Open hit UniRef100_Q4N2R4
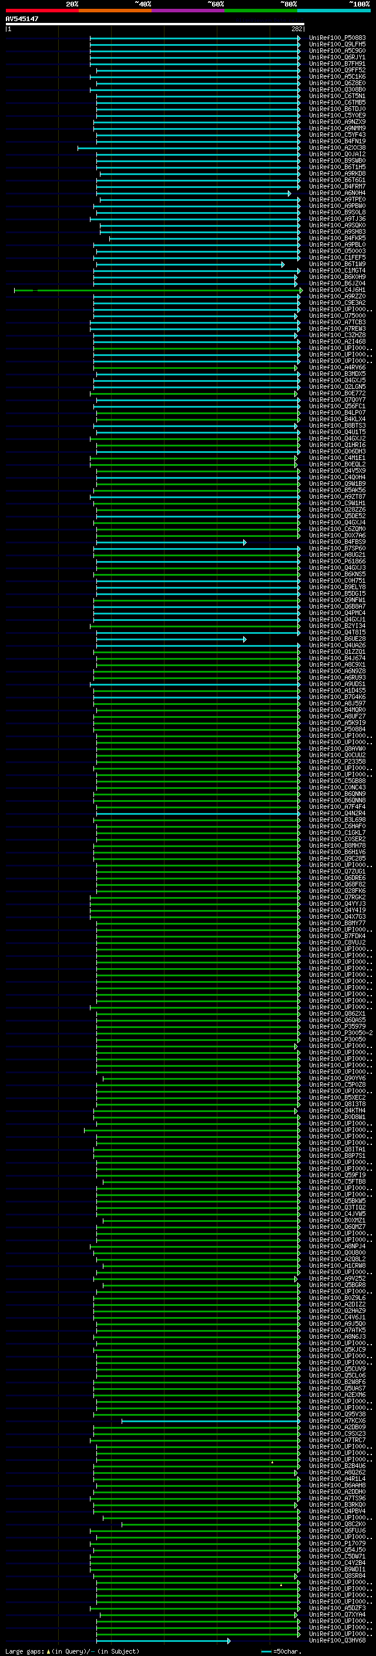This screenshot has width=376, height=1656. pos(337,813)
